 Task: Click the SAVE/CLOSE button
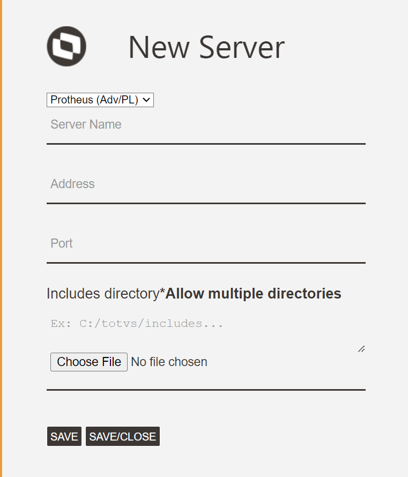123,437
